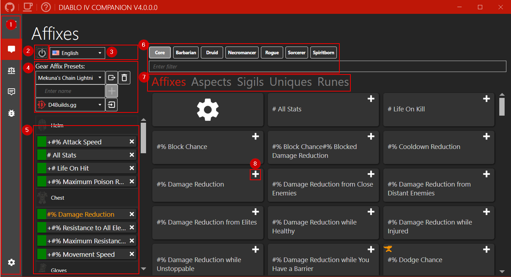Add #% Damage Reduction from Close Enemies
Image resolution: width=511 pixels, height=277 pixels.
click(x=371, y=174)
